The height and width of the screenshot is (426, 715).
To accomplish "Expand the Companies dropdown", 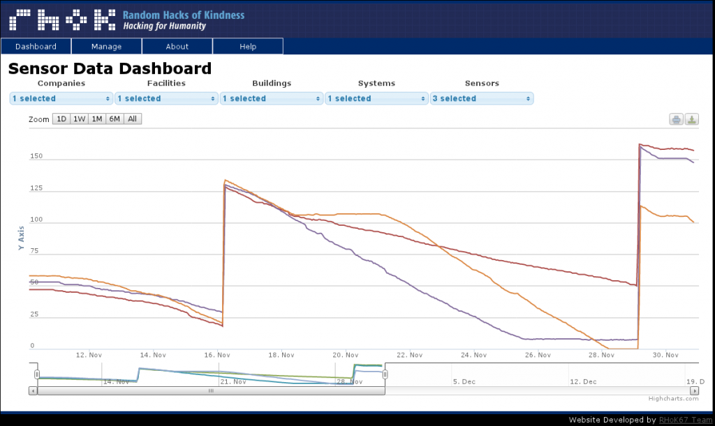I will 61,98.
